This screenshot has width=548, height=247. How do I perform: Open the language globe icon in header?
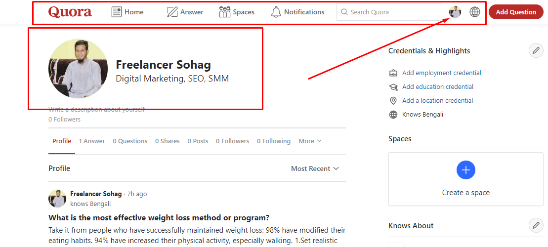point(475,12)
